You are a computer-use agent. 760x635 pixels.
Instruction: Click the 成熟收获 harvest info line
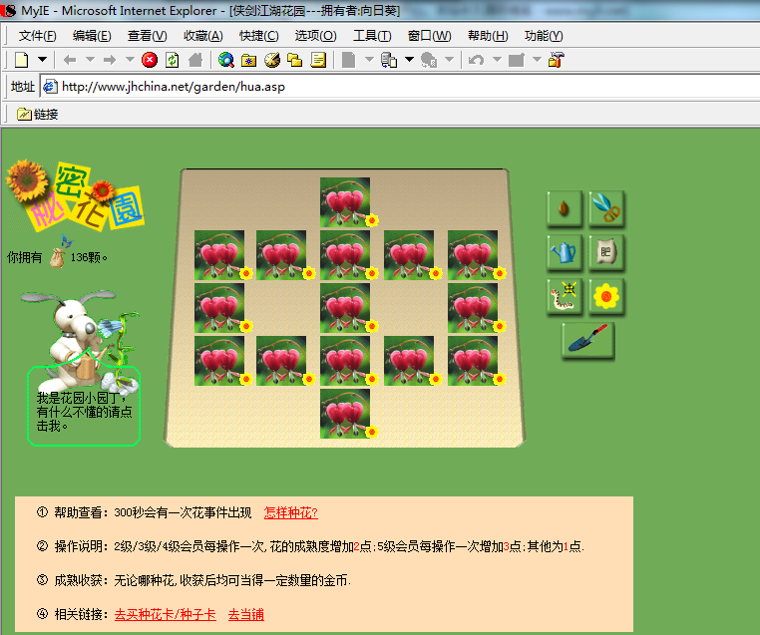click(x=192, y=581)
